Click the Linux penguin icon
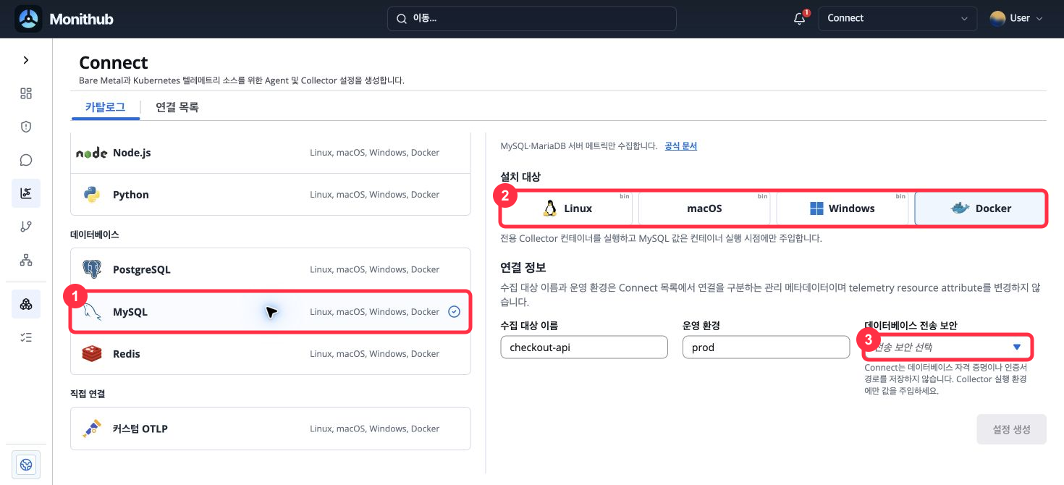1064x485 pixels. [550, 208]
